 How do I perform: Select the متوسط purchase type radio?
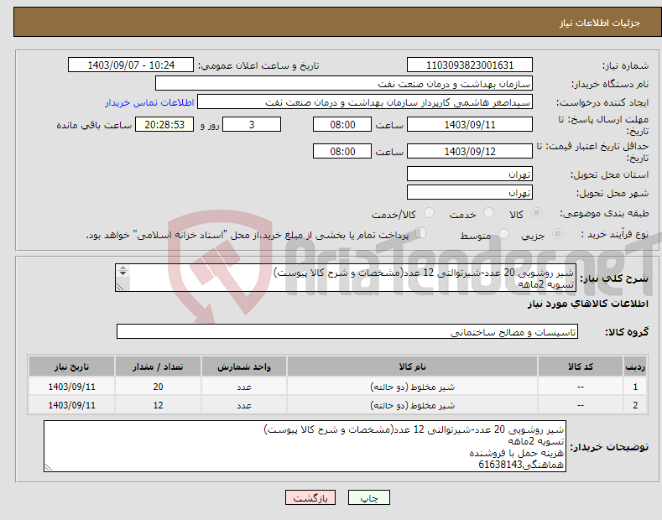coord(503,233)
